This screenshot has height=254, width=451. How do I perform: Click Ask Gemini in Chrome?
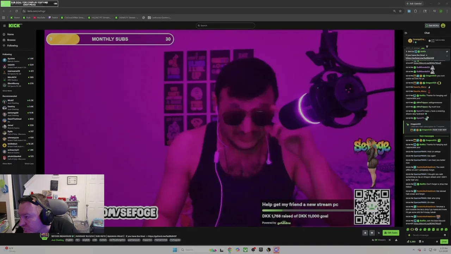(x=414, y=4)
